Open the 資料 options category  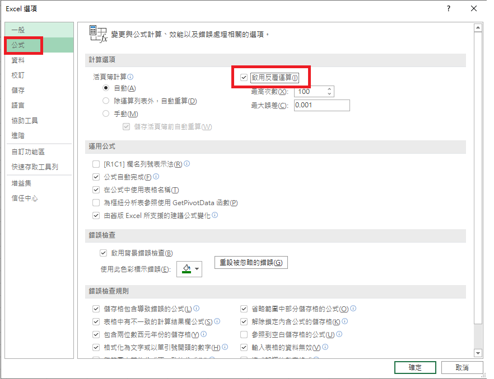(39, 60)
